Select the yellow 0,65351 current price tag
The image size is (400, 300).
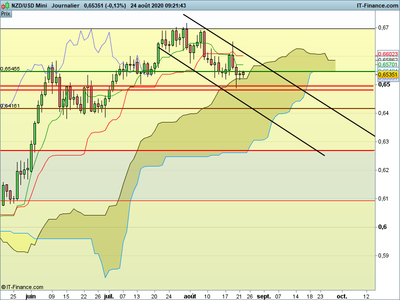388,74
